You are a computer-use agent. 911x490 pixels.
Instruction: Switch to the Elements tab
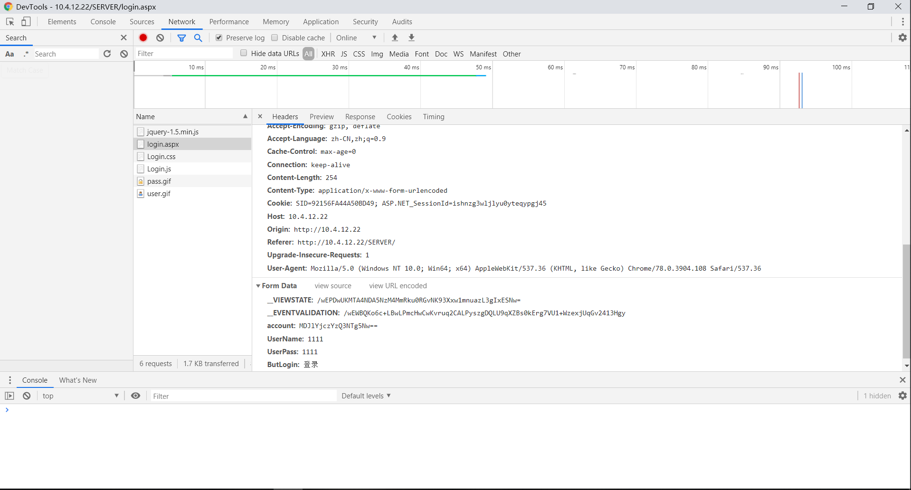(62, 22)
